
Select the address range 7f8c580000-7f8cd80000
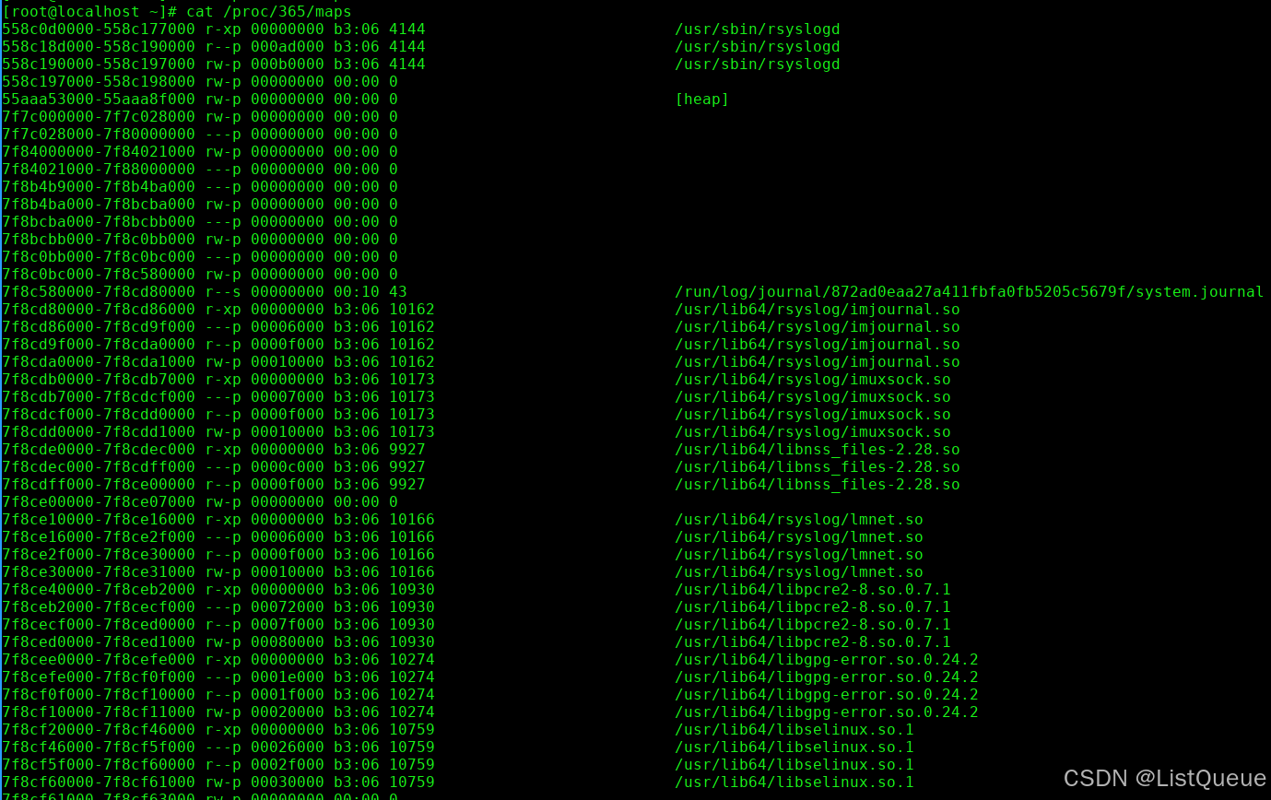[99, 292]
